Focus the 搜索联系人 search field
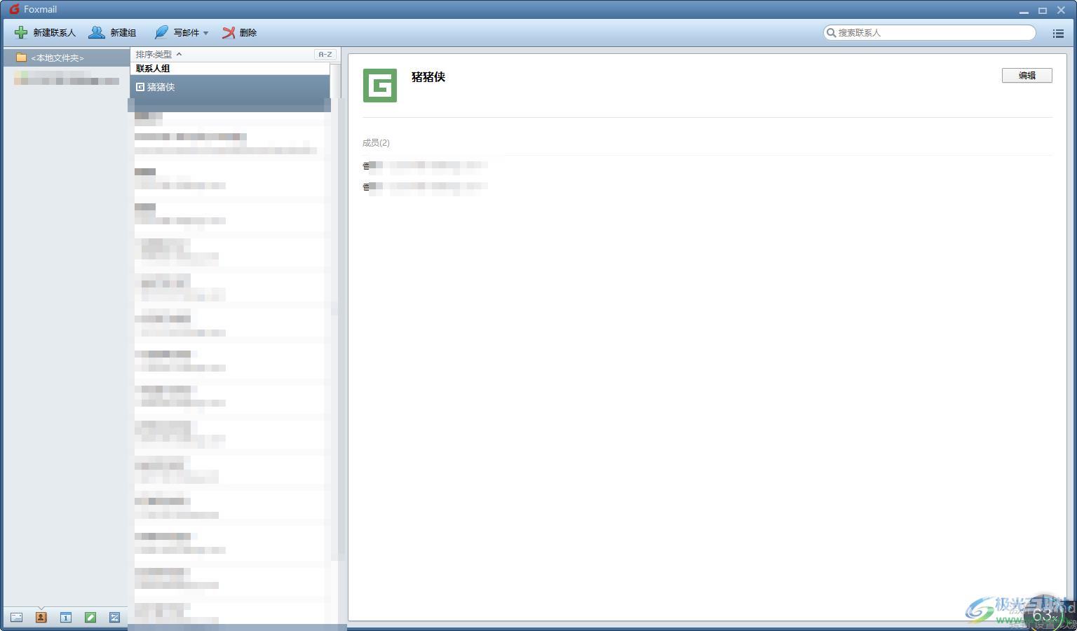1077x631 pixels. [x=929, y=32]
